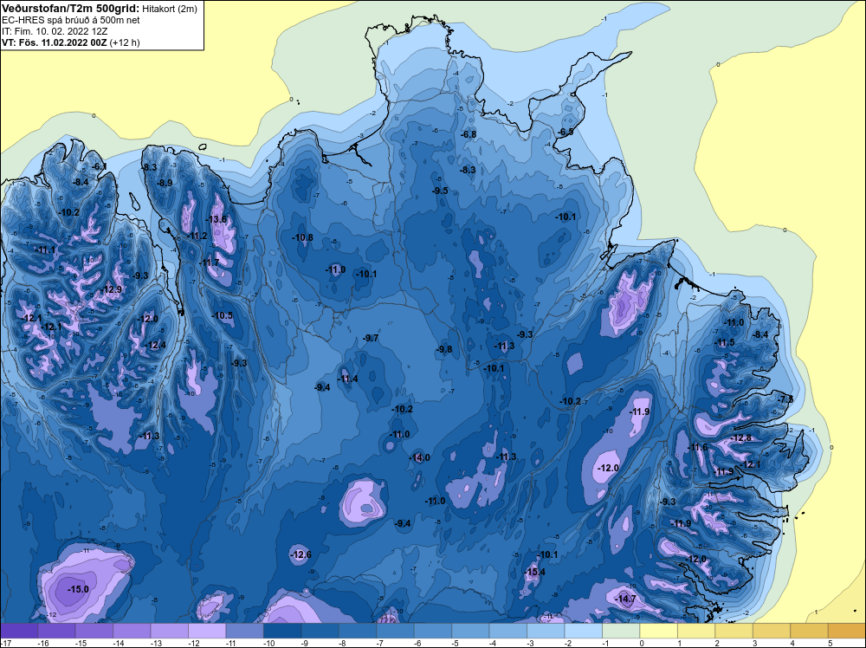This screenshot has height=648, width=866.
Task: Click the -10.5 temperature value
Action: pos(223,315)
